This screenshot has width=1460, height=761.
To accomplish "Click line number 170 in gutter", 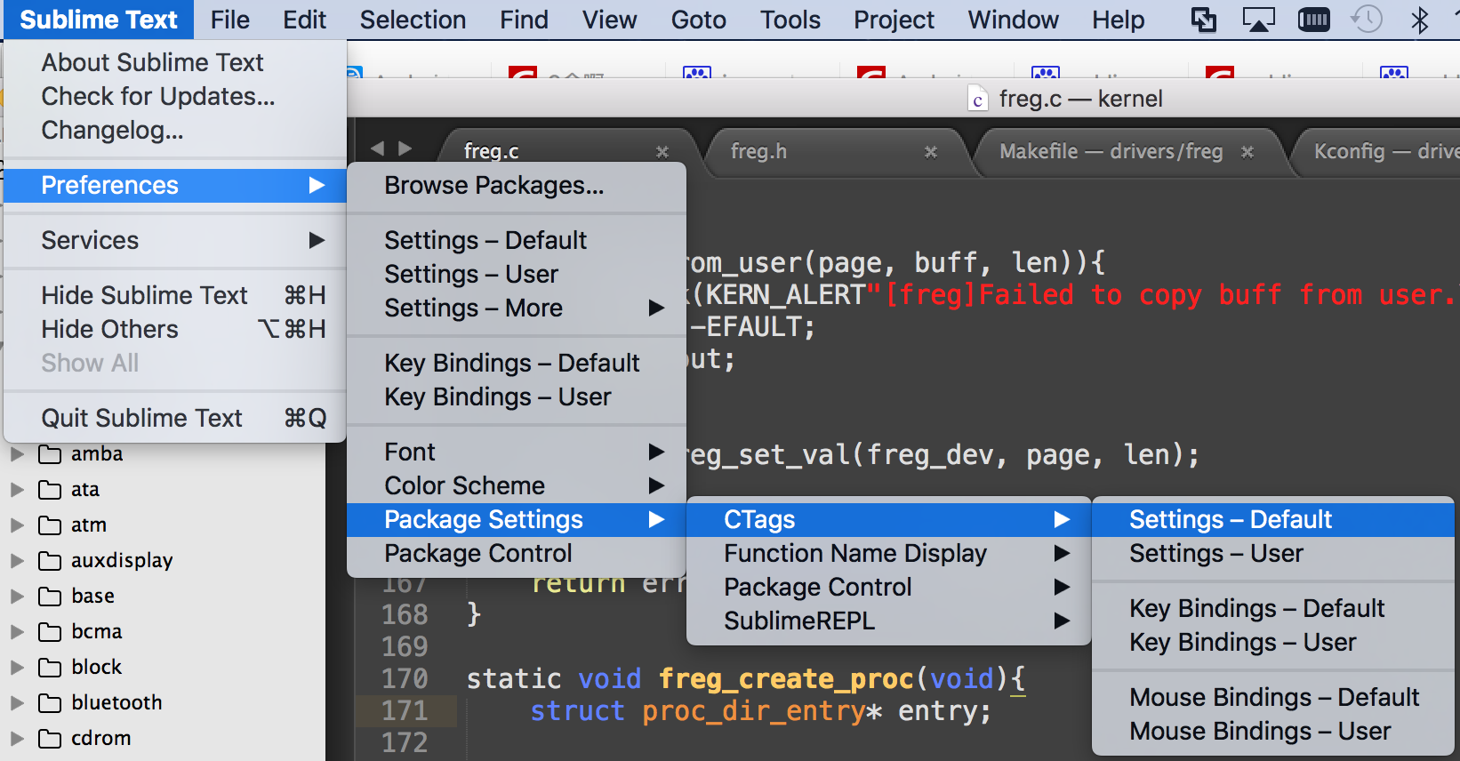I will (405, 678).
